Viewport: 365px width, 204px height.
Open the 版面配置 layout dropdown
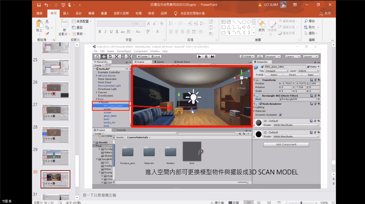(x=82, y=21)
